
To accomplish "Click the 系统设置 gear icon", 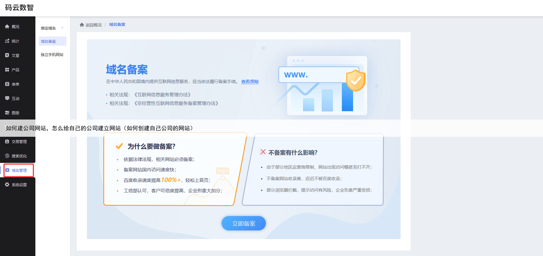I will (7, 184).
